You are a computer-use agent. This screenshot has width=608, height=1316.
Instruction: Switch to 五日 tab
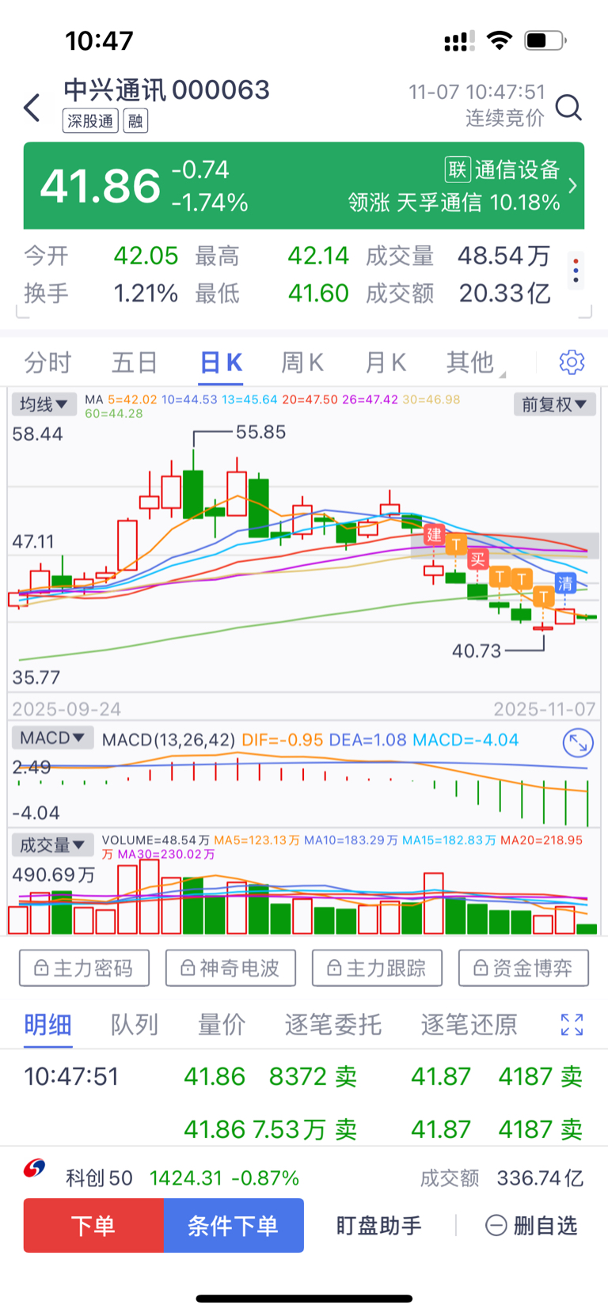click(x=135, y=362)
